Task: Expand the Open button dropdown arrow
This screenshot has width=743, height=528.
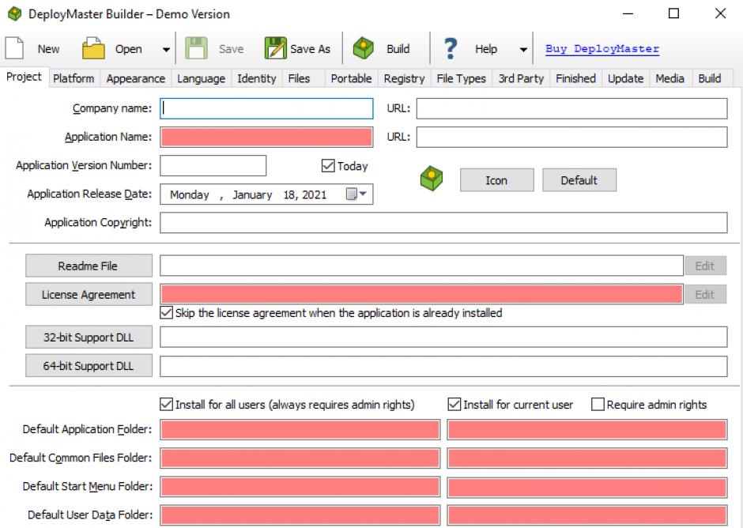Action: (x=166, y=49)
